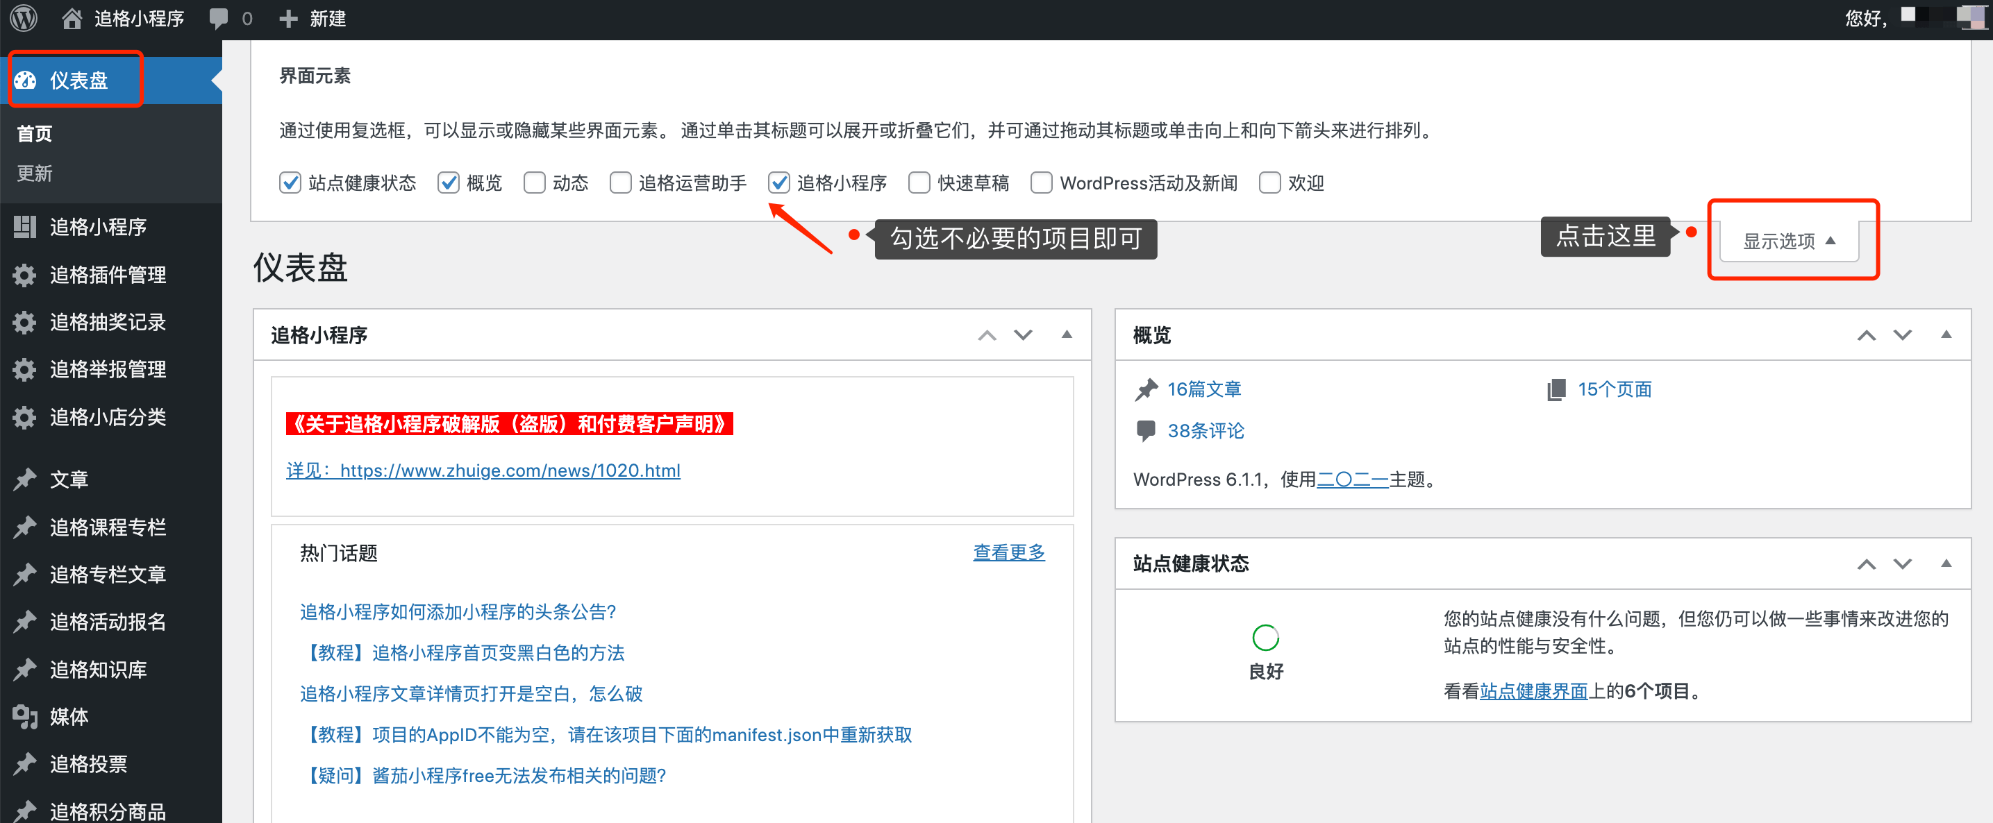
Task: Open 酱茄小程序free无法发布 question link
Action: tap(483, 776)
